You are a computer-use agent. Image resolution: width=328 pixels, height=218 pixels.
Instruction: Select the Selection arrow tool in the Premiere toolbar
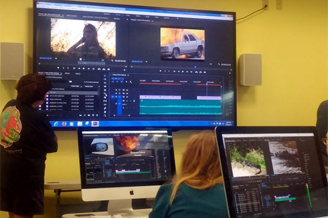(x=105, y=76)
